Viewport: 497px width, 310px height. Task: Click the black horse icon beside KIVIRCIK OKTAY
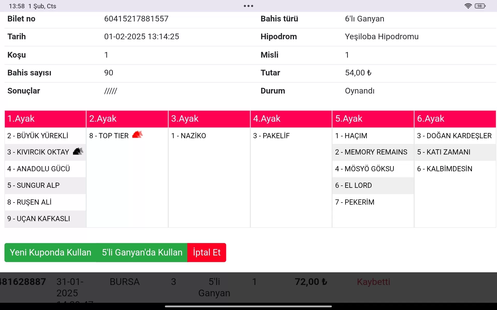(x=78, y=151)
